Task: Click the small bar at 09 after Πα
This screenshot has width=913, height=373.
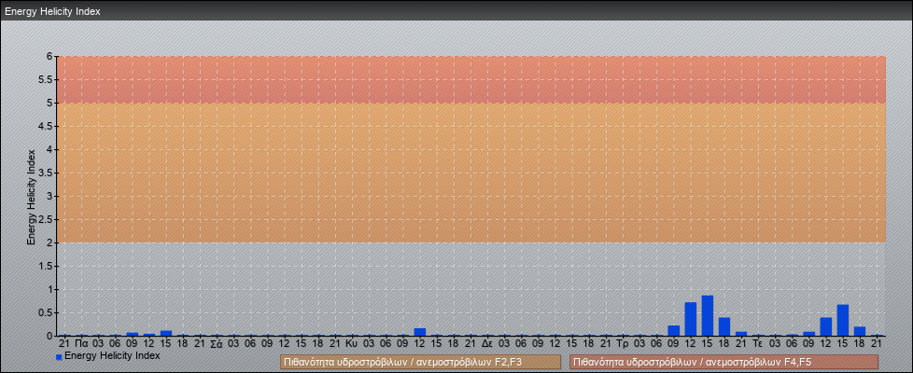Action: click(133, 334)
